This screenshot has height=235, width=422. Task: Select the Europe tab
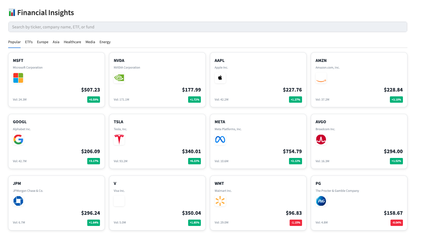click(x=43, y=42)
